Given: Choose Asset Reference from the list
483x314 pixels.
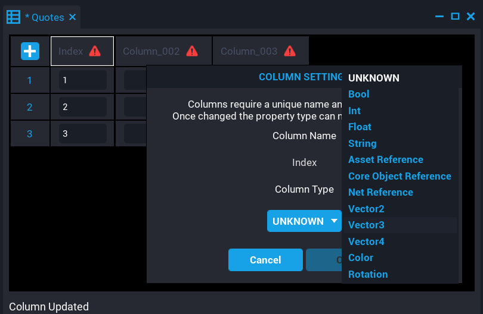Looking at the screenshot, I should click(x=385, y=159).
